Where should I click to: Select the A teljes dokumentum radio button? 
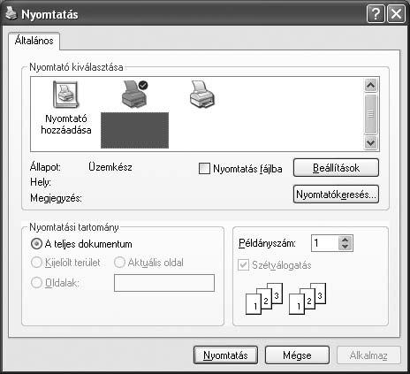36,244
